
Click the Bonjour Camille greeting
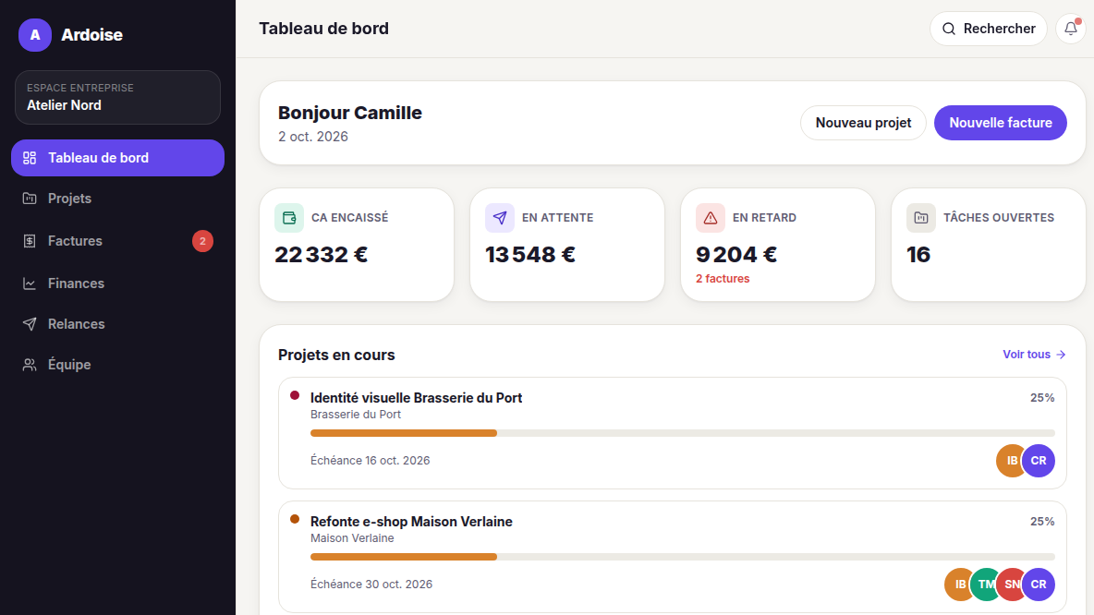click(x=349, y=113)
